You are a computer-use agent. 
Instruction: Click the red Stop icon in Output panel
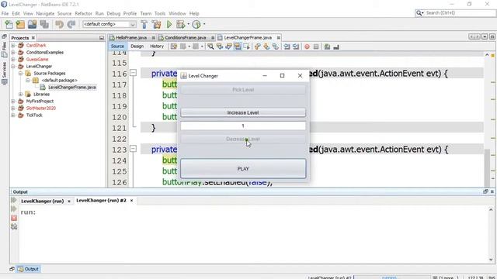click(14, 218)
